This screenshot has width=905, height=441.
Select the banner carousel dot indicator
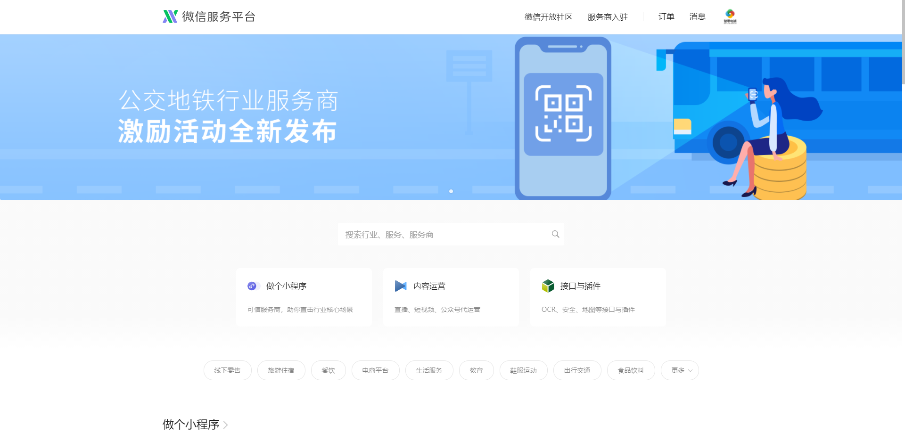451,191
